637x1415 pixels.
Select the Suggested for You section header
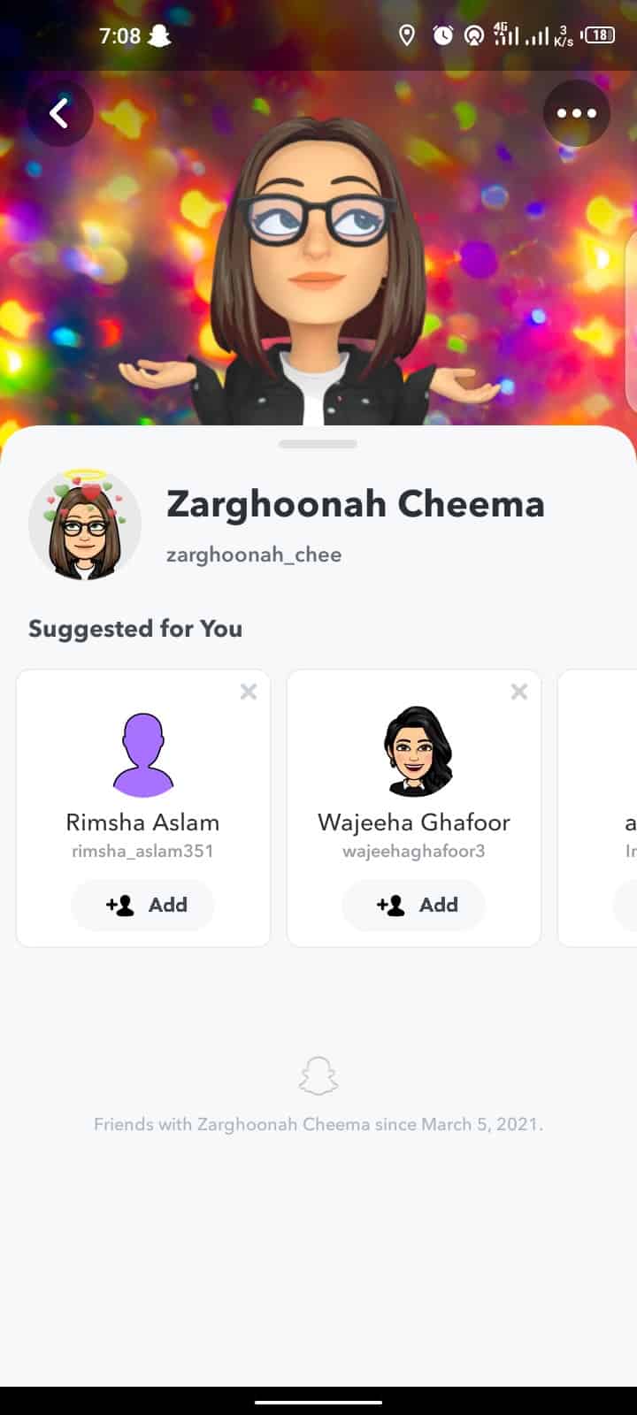(135, 629)
